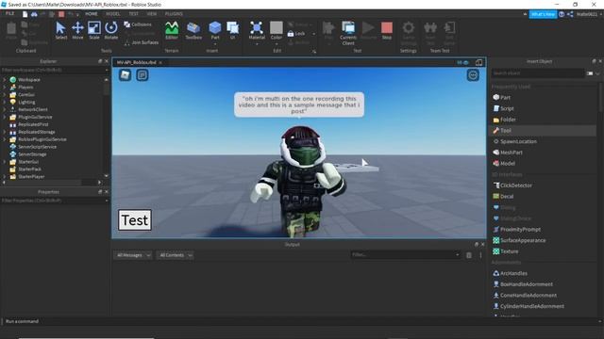Image resolution: width=604 pixels, height=339 pixels.
Task: Expand the StarterPlayer node
Action: pos(5,177)
